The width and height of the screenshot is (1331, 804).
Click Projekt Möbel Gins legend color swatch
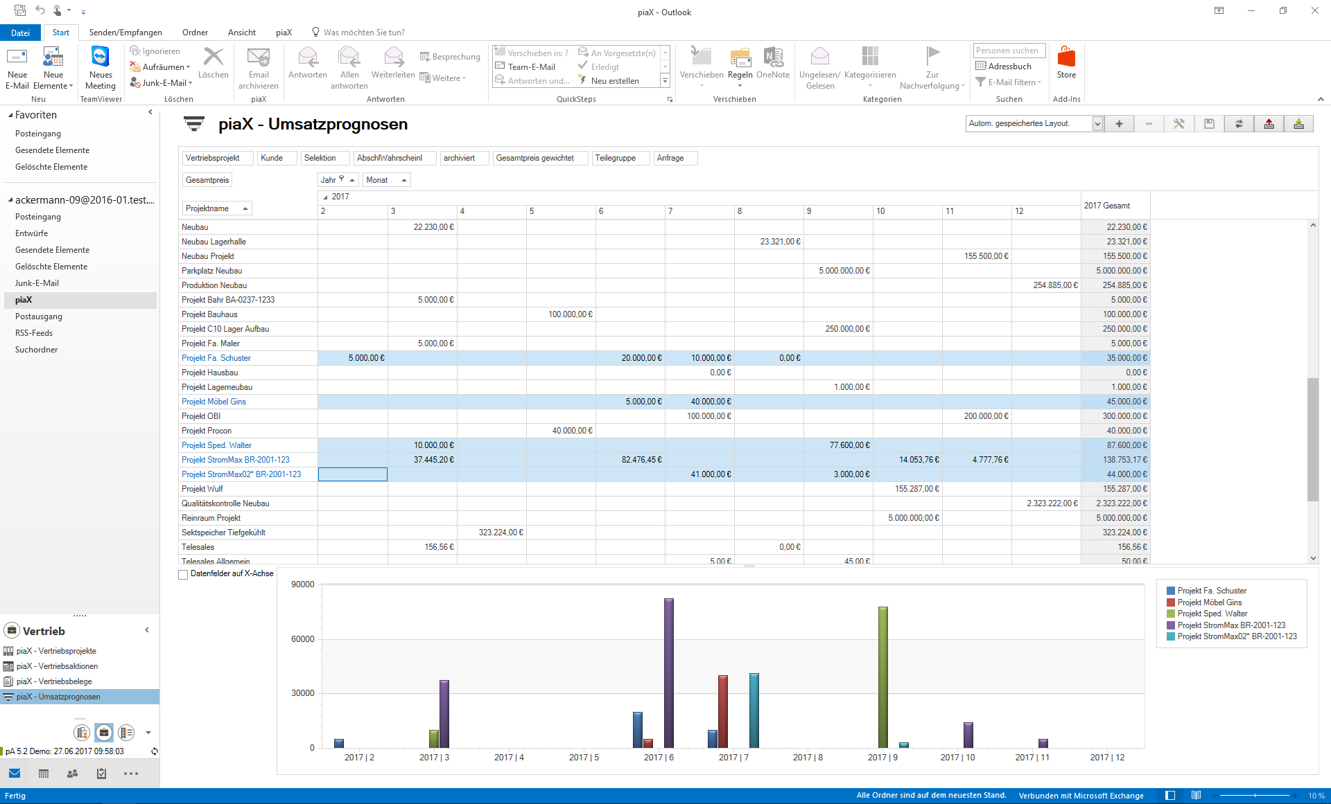[x=1171, y=602]
